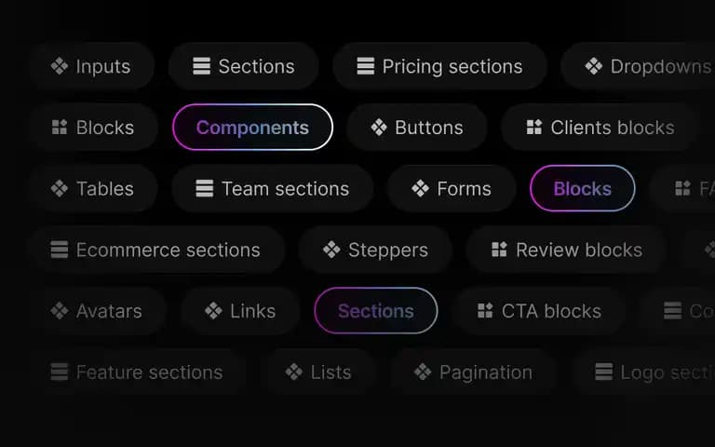This screenshot has width=715, height=447.
Task: Click the diamond icon next to Buttons
Action: pyautogui.click(x=379, y=128)
